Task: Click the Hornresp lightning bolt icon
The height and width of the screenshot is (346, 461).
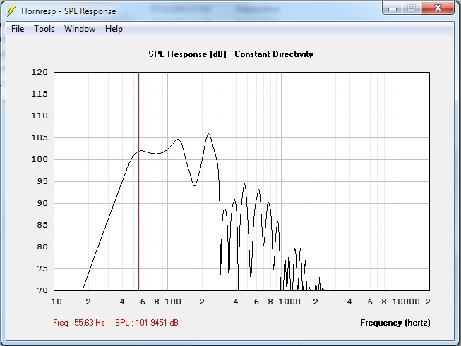Action: pyautogui.click(x=11, y=11)
